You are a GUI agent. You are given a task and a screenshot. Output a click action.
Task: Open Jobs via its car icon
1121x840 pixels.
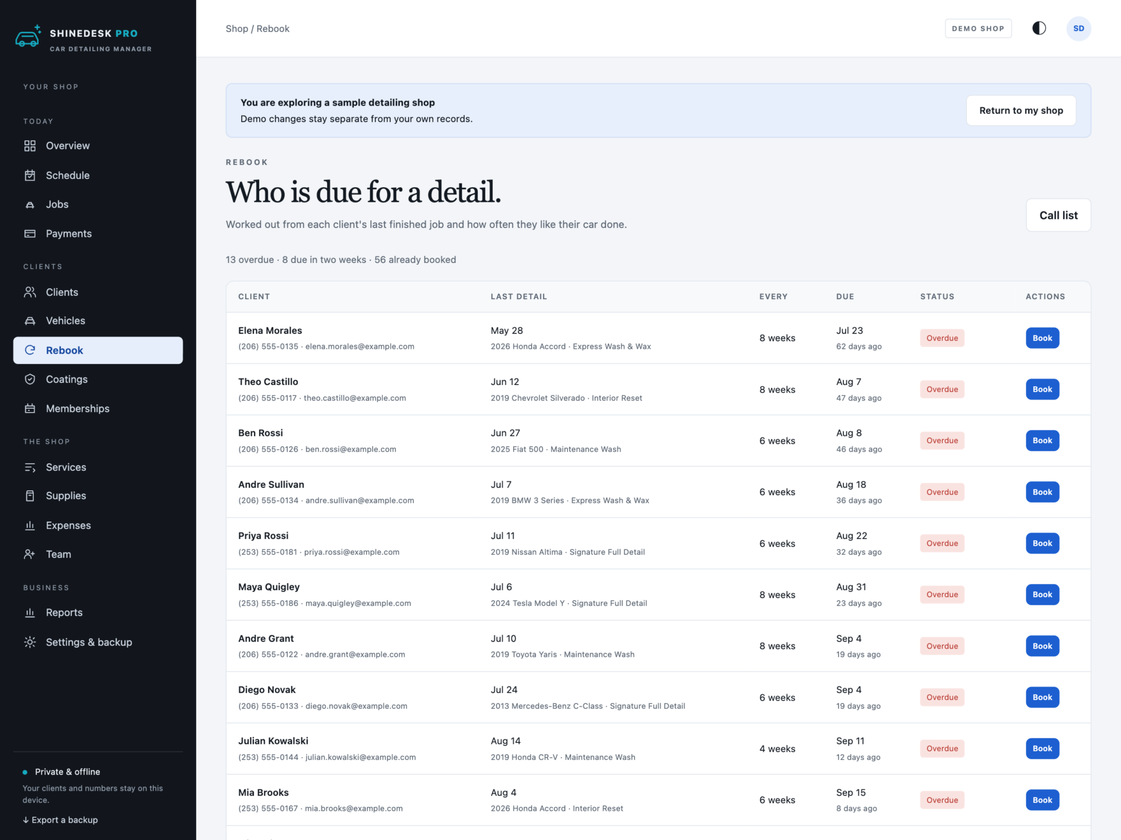(30, 205)
